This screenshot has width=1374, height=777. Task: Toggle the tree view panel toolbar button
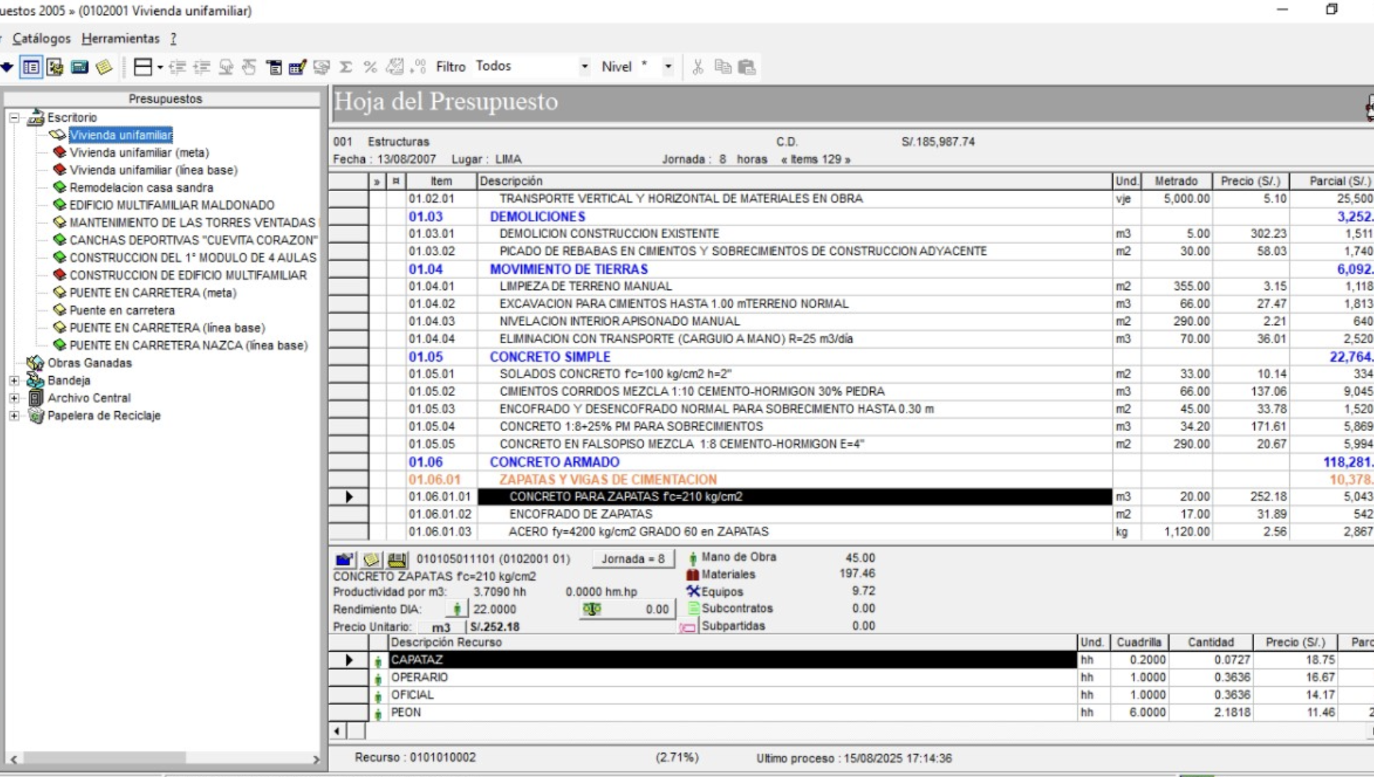pyautogui.click(x=31, y=67)
